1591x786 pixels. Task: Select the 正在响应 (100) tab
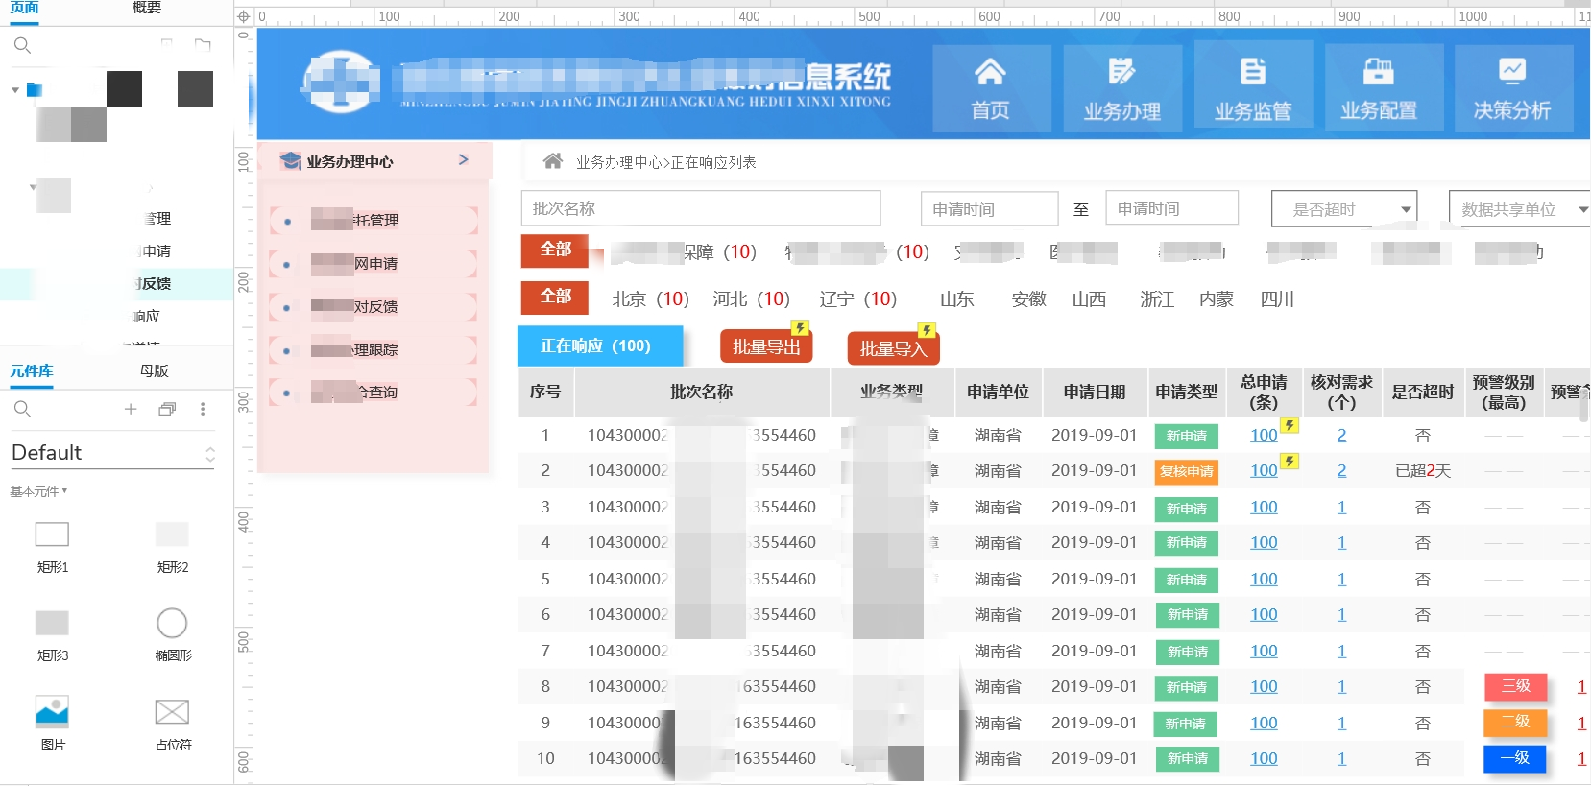point(600,345)
